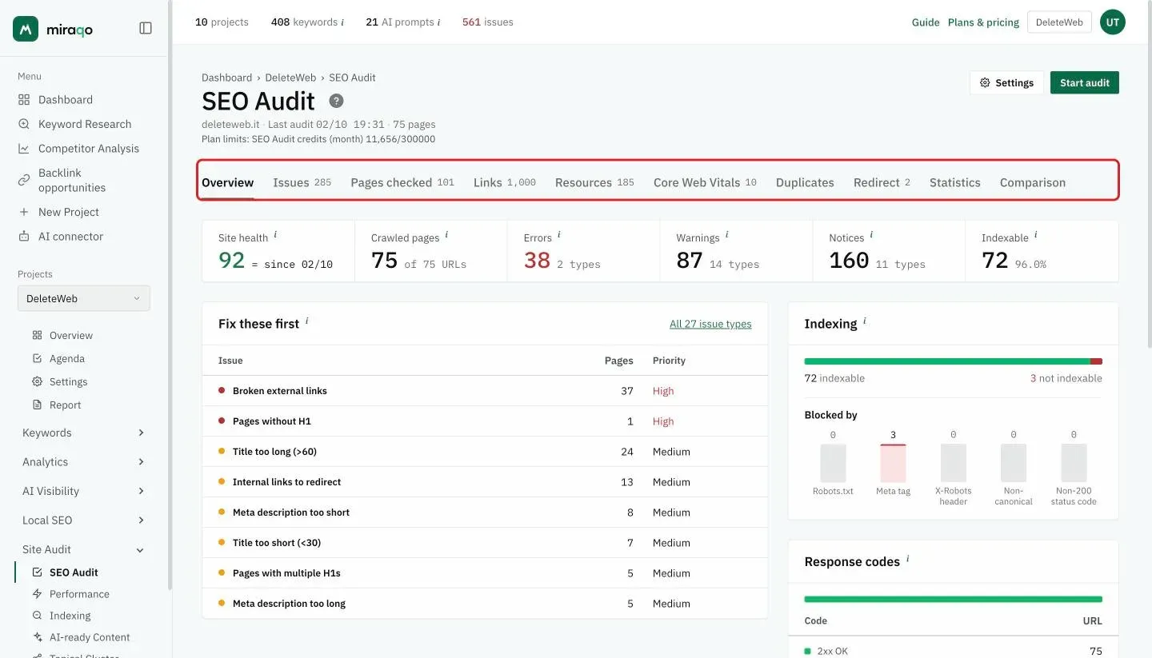Click the project Settings gear icon in sidebar

(37, 382)
